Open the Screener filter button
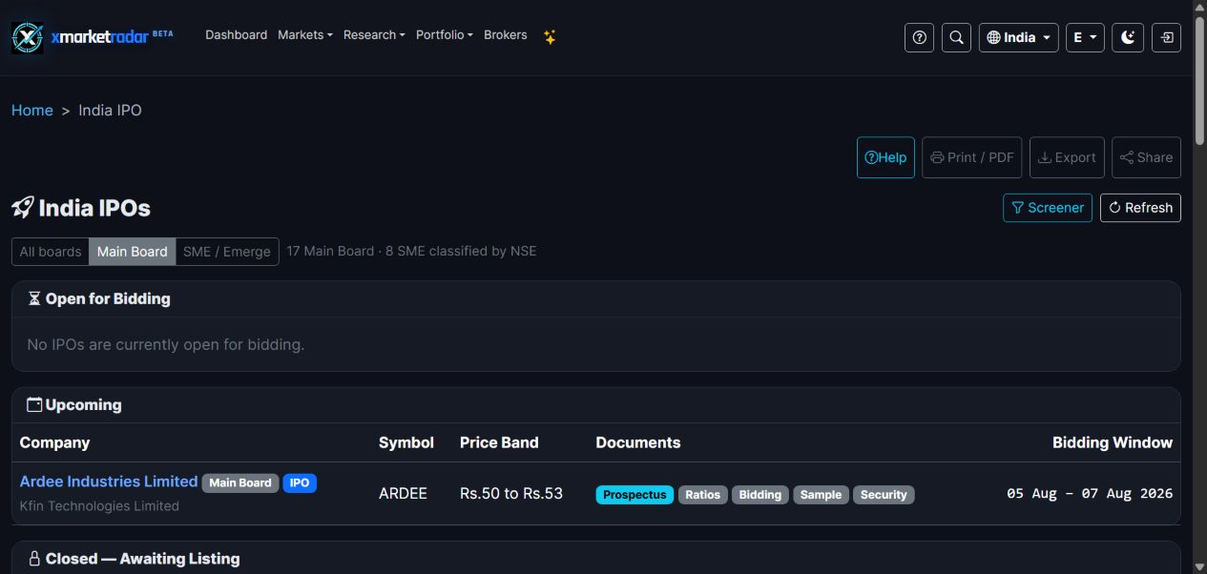The width and height of the screenshot is (1207, 574). coord(1048,208)
